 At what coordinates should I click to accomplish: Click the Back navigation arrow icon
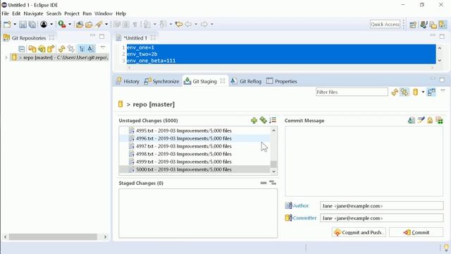(188, 25)
